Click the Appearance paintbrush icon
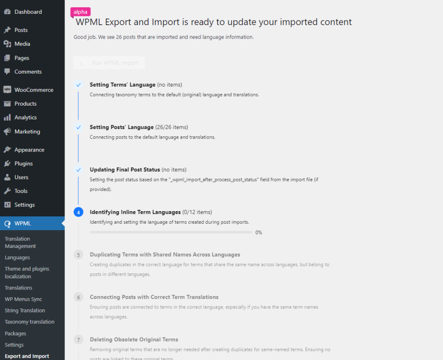 tap(7, 149)
